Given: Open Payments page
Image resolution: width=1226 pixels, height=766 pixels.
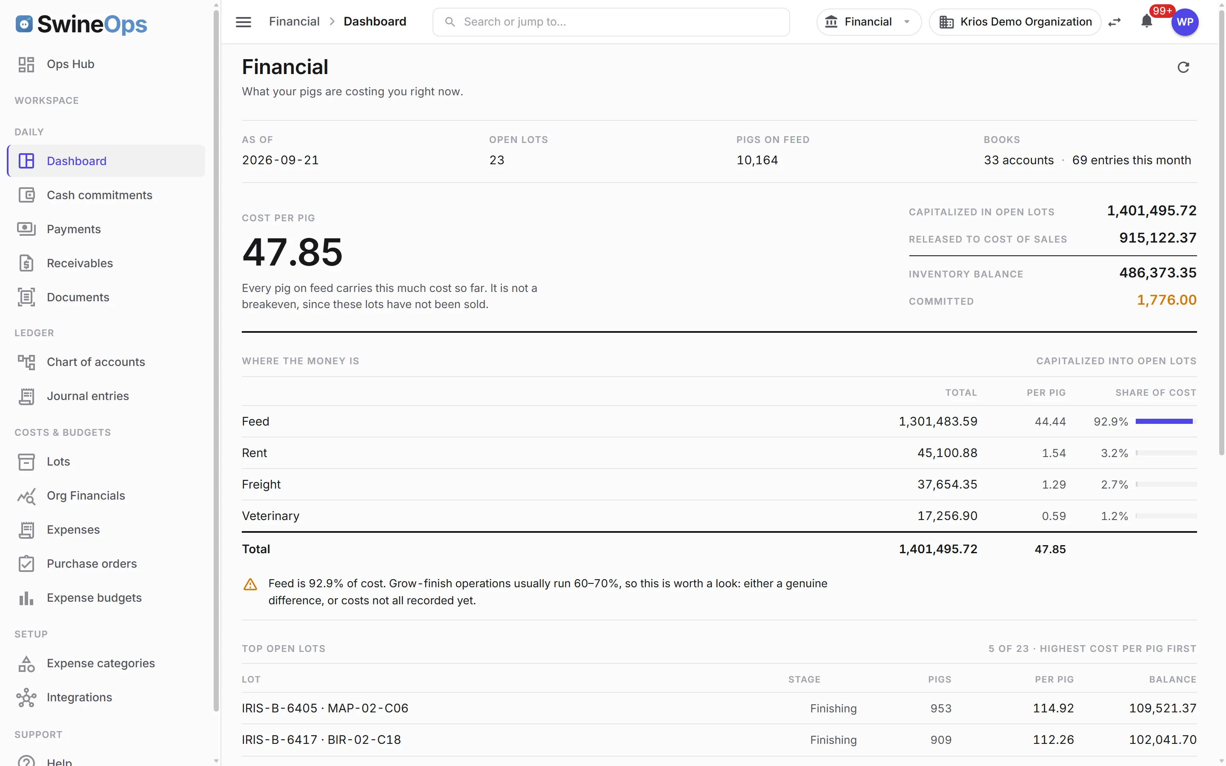Looking at the screenshot, I should click(x=106, y=229).
